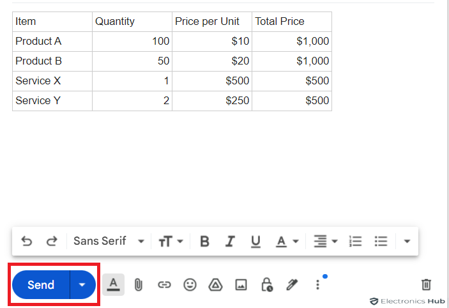This screenshot has height=308, width=449.
Task: Redo the last action
Action: [52, 242]
